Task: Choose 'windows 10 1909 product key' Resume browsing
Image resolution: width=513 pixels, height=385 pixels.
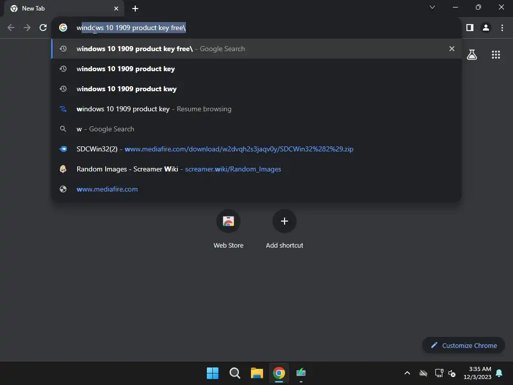Action: point(257,109)
